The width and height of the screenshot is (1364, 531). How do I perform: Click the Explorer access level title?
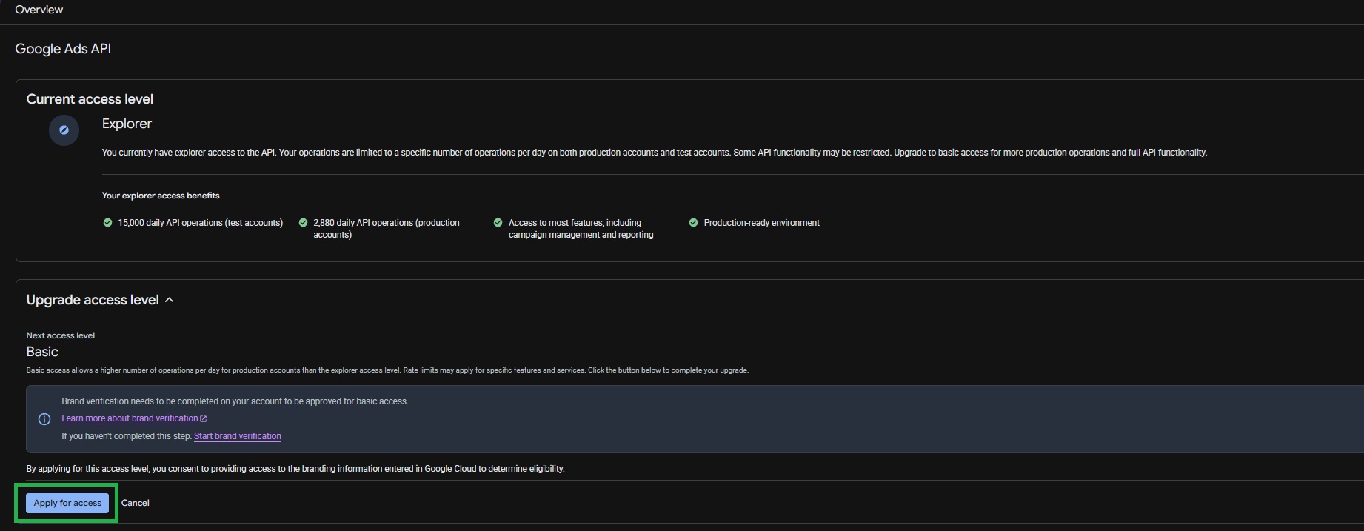(x=127, y=124)
